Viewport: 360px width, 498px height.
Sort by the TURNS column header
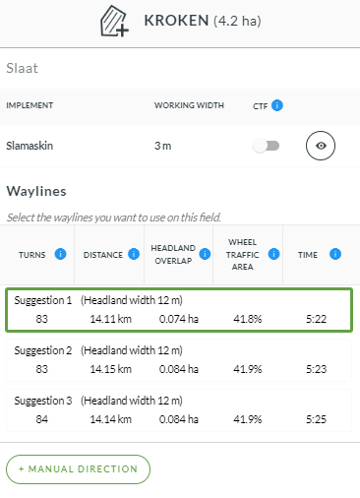(32, 255)
